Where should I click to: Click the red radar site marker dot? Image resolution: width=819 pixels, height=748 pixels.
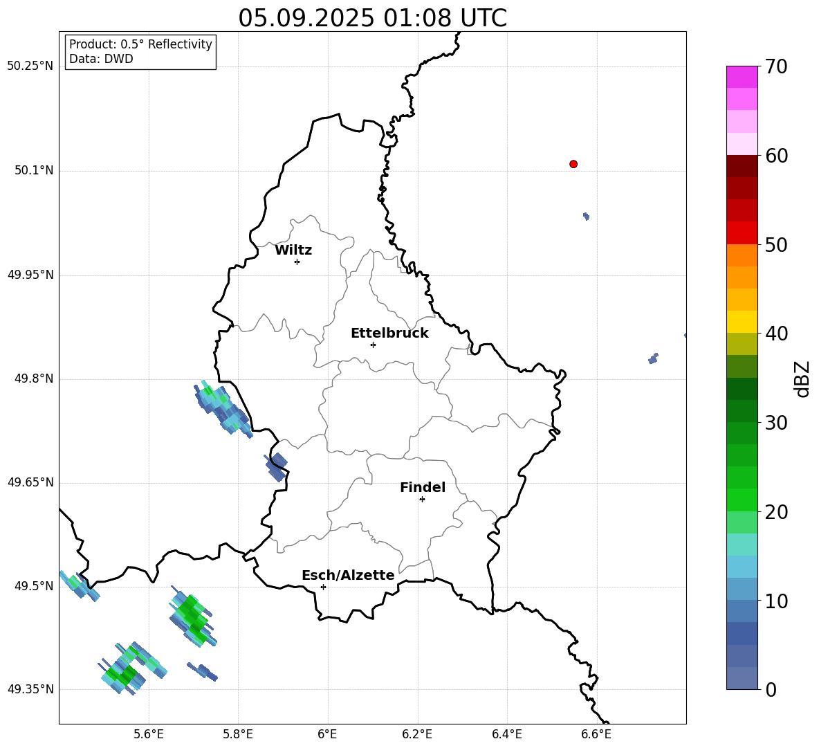click(573, 164)
